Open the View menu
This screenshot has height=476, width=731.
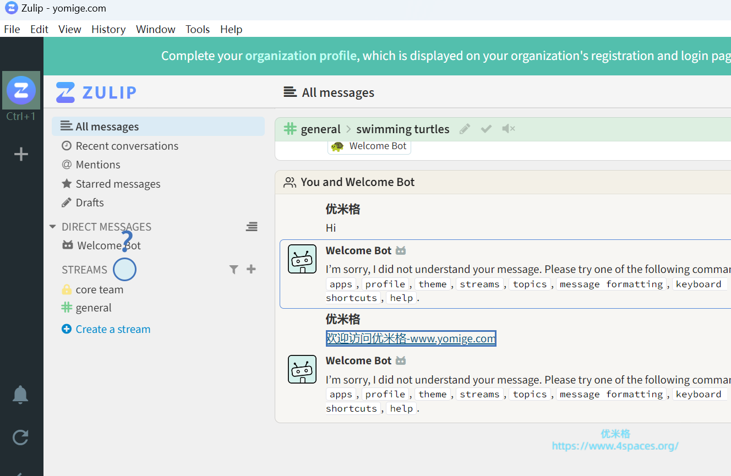(69, 29)
